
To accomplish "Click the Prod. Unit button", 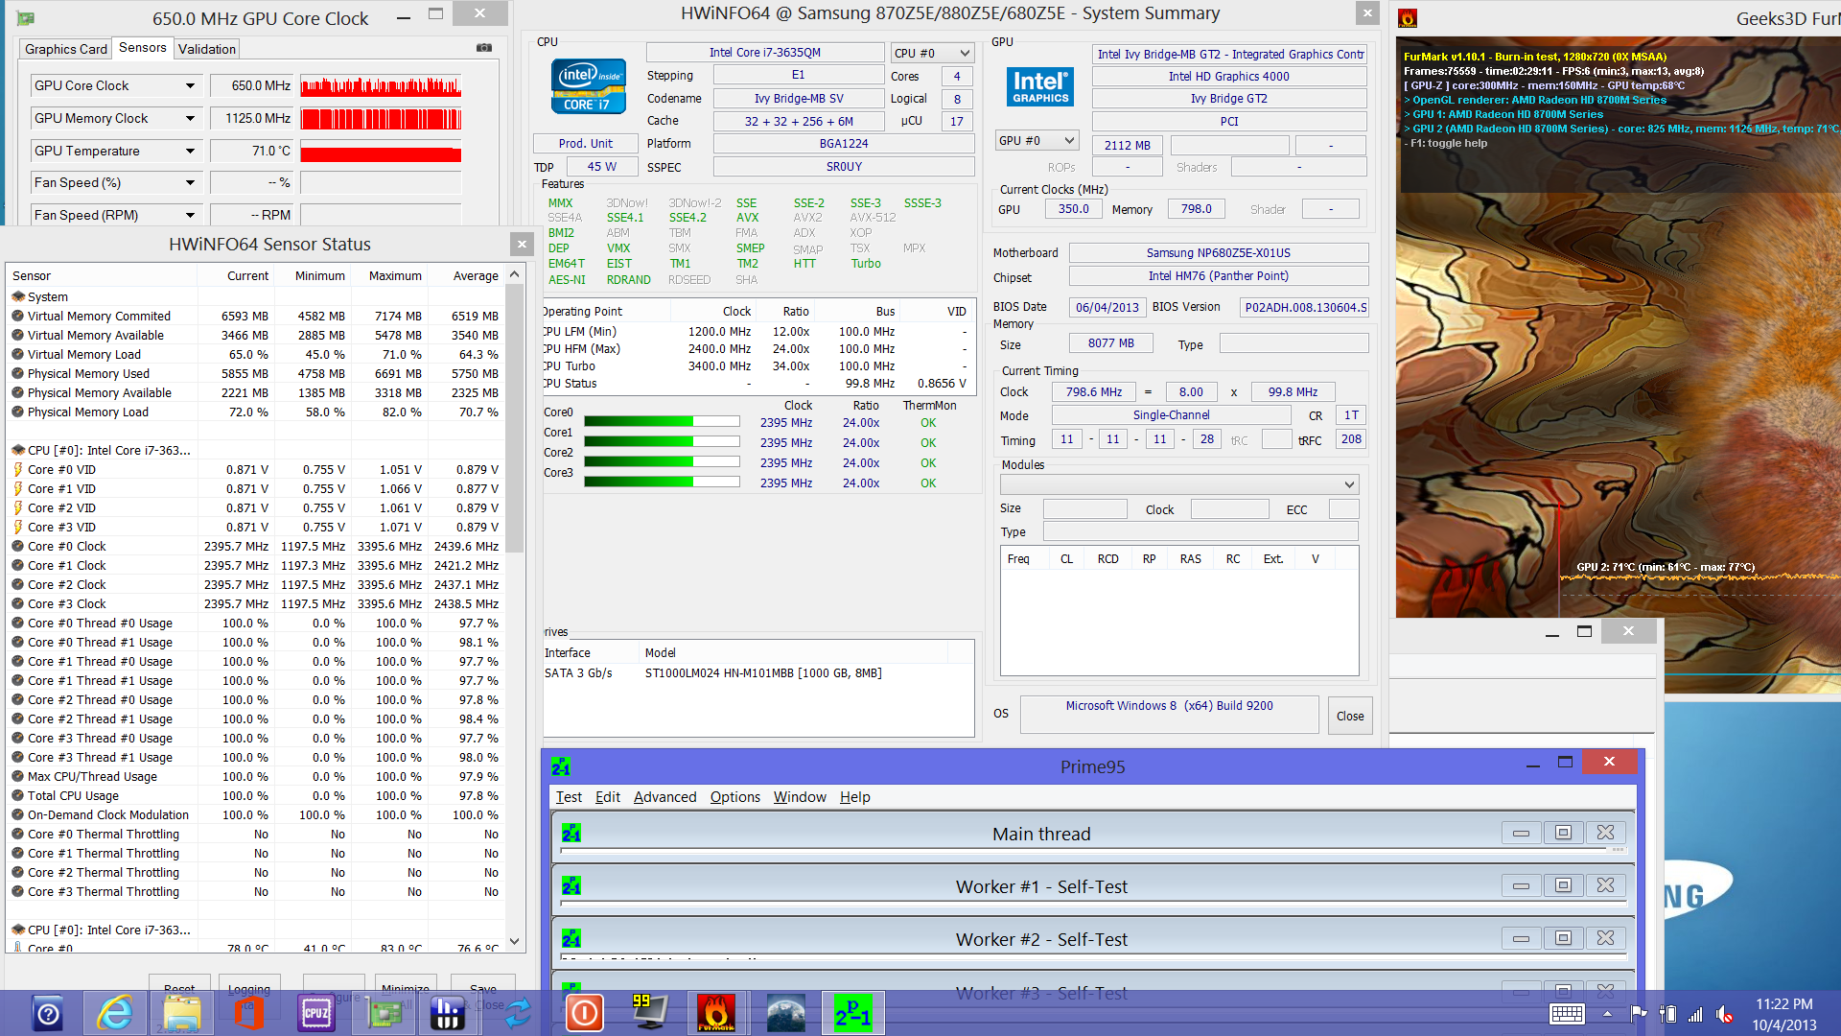I will (586, 143).
